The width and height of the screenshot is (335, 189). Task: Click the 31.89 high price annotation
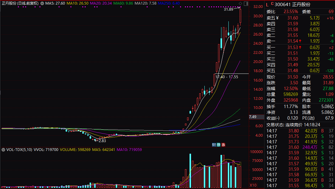click(229, 10)
